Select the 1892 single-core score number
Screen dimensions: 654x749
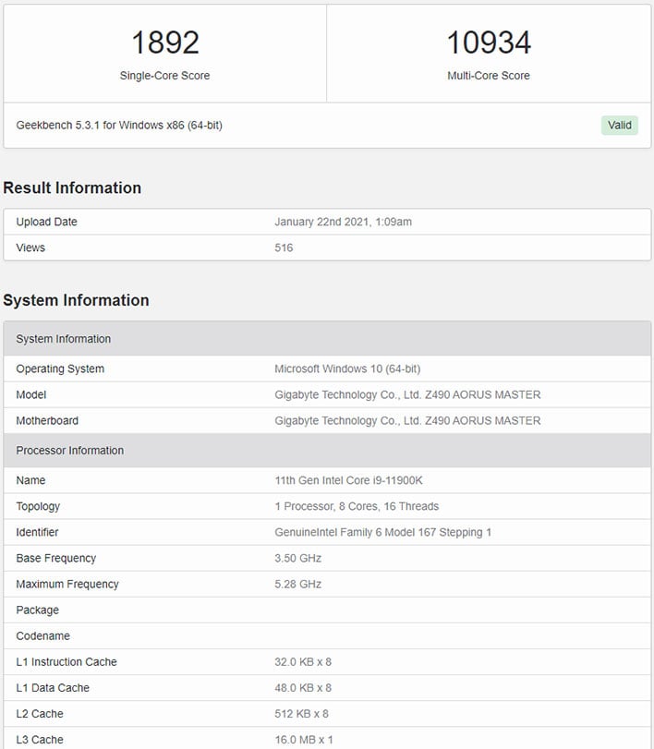point(164,42)
